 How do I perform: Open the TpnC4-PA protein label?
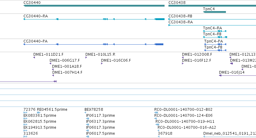point(214,41)
